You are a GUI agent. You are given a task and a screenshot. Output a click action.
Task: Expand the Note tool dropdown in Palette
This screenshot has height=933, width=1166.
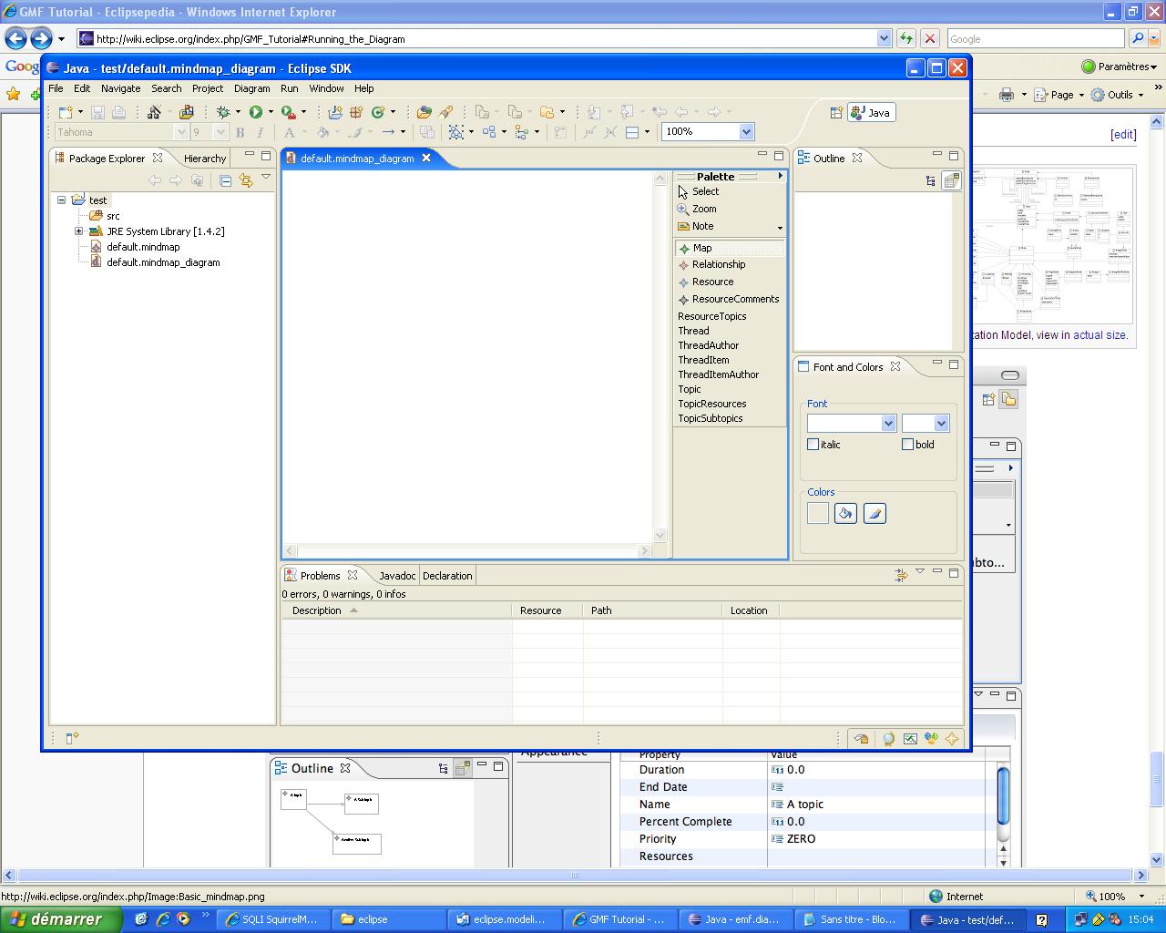780,227
